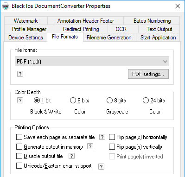The height and width of the screenshot is (177, 185).
Task: Click the printer icon in the title bar
Action: pos(6,6)
